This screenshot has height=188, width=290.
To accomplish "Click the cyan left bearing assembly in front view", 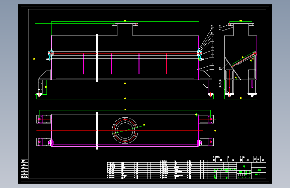I will 50,55.
